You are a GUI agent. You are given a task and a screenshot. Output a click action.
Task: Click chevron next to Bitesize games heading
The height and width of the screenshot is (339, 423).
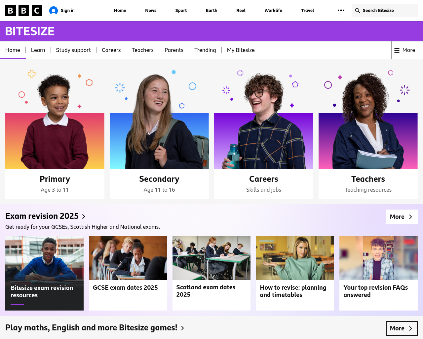(x=182, y=328)
